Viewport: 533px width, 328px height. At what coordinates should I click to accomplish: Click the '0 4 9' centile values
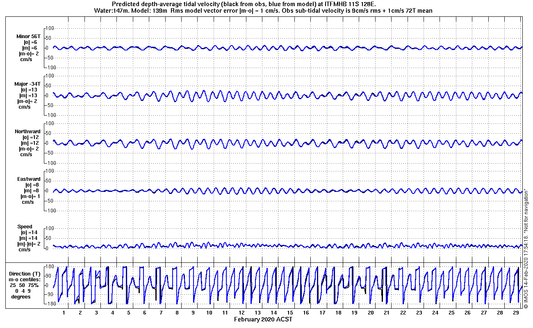23,291
